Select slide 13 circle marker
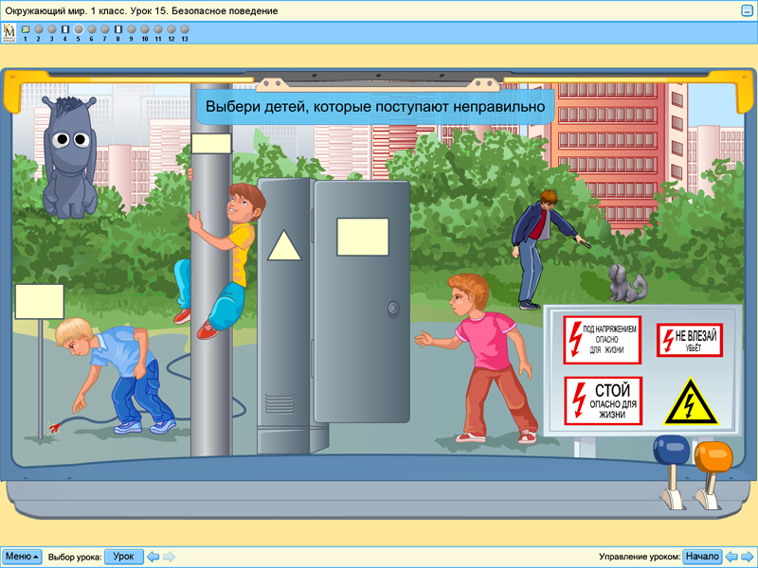Screen dimensions: 758x568 coord(185,29)
